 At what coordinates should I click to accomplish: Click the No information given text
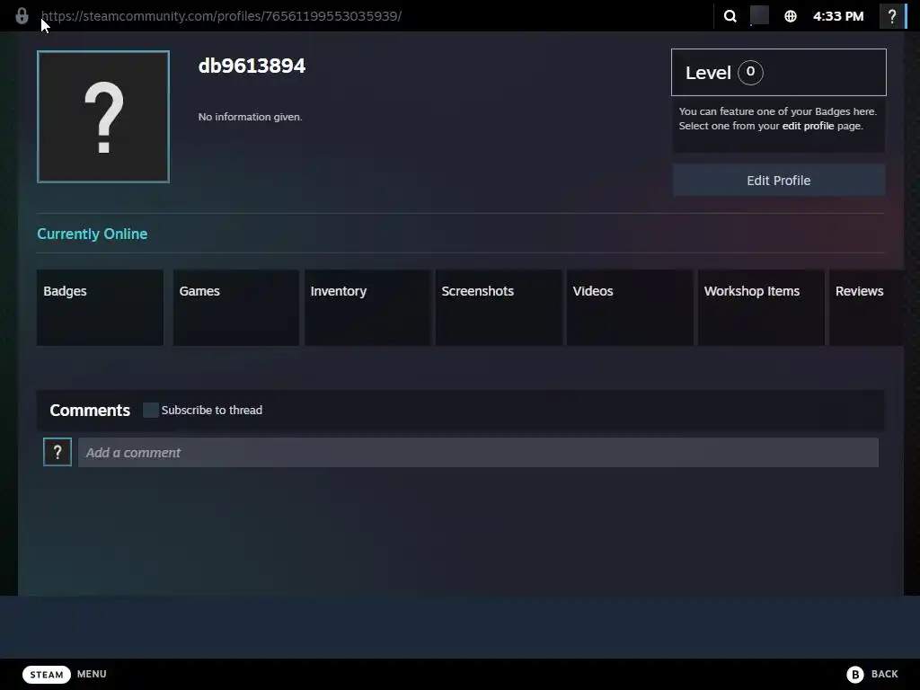(250, 117)
